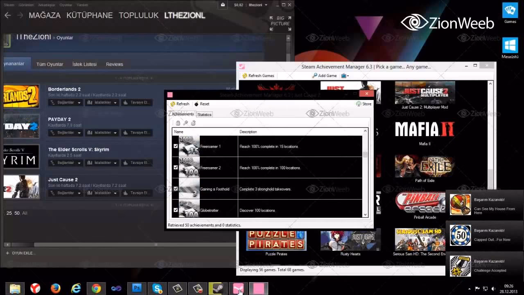Click the achievements list scrollbar thumb
The width and height of the screenshot is (524, 295).
point(365,154)
